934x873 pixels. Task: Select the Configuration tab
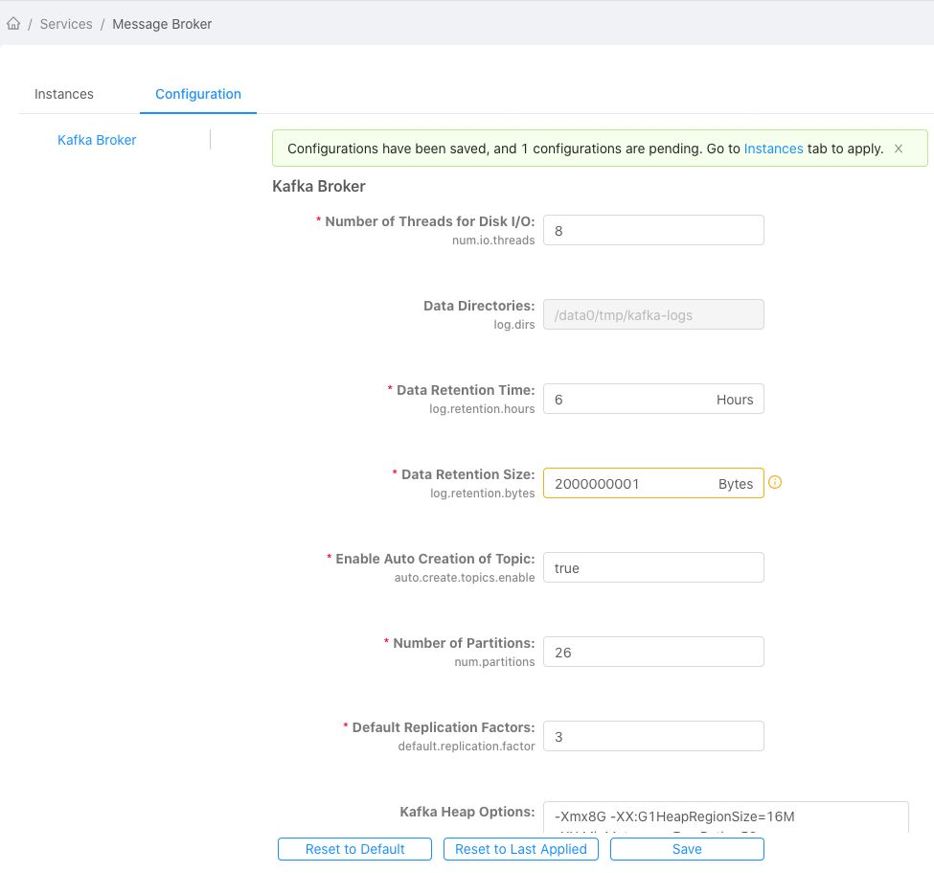(198, 94)
